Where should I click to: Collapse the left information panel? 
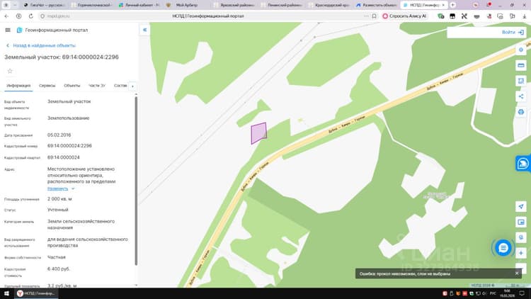point(144,30)
